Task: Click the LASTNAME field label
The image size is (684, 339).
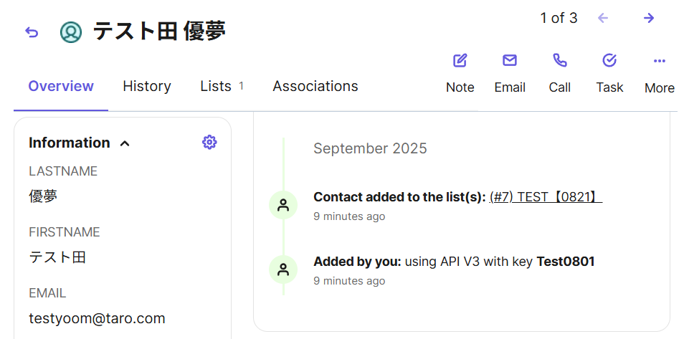Action: click(63, 171)
